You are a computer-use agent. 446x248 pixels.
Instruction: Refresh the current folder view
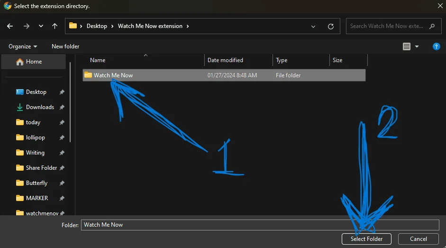pyautogui.click(x=330, y=27)
